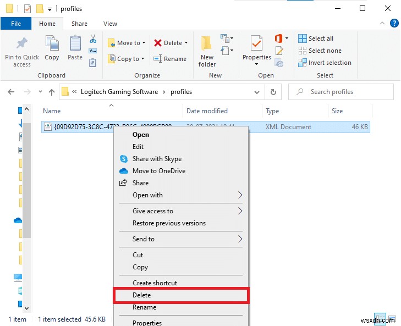Screen dimensions: 401x326
Task: Expand the Give access to submenu
Action: [181, 211]
